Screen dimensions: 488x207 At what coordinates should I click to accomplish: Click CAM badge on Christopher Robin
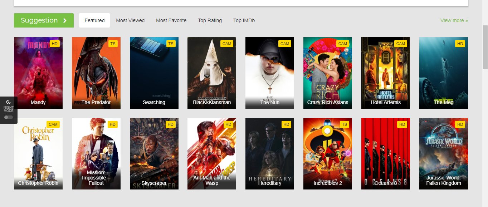tap(53, 124)
